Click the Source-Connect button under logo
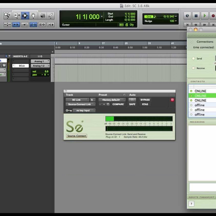The width and height of the screenshot is (216, 216). pos(77,136)
